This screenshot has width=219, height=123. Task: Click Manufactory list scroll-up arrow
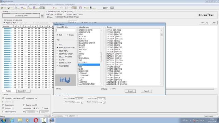click(x=101, y=30)
